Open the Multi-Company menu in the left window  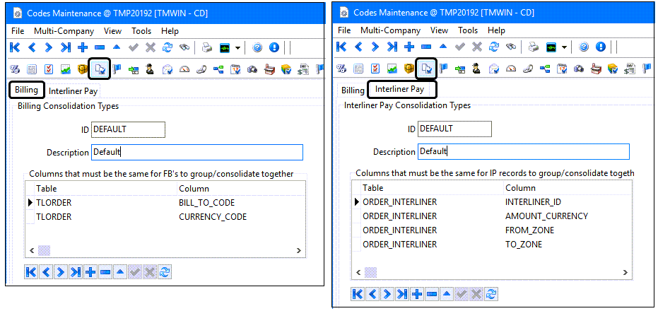tap(64, 30)
